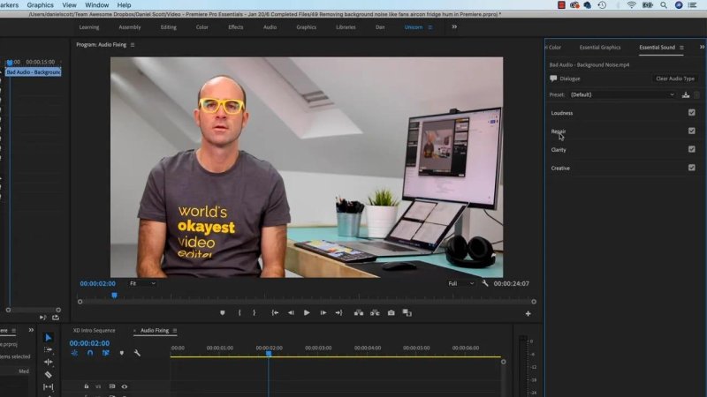Open the Fit zoom level dropdown
The height and width of the screenshot is (397, 707).
(142, 283)
